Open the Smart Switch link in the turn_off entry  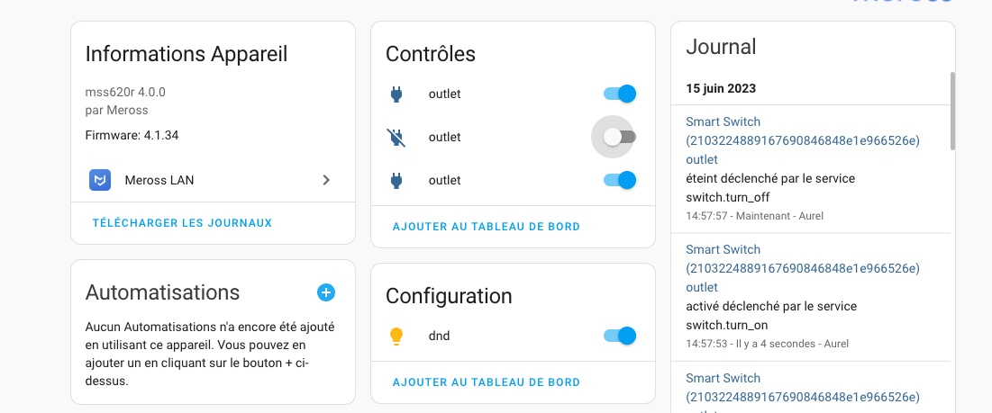click(x=802, y=140)
